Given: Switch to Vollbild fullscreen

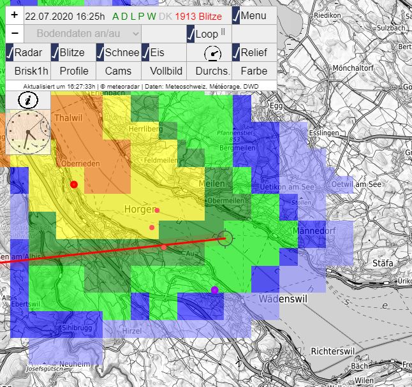Looking at the screenshot, I should (x=164, y=71).
